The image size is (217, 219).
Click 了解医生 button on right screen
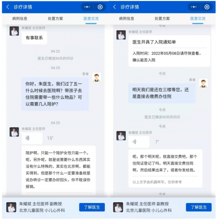coord(199,207)
